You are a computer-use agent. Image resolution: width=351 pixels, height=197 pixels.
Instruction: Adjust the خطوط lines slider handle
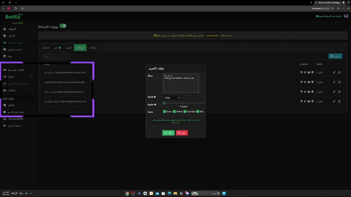point(164,103)
